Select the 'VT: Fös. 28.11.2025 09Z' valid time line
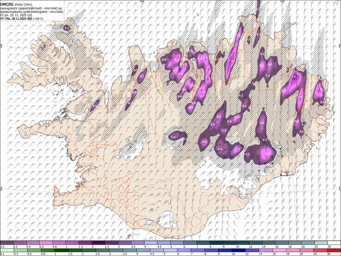The image size is (341, 256). pos(17,19)
